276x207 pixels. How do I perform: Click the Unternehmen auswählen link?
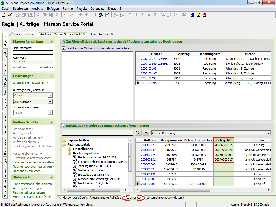coord(30,82)
